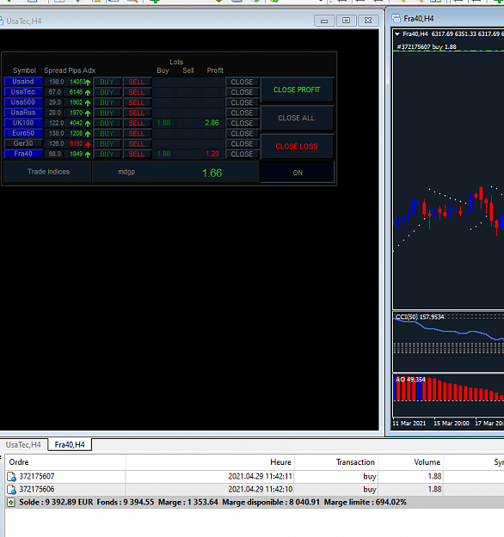Click SELL on the UsaRus row
This screenshot has width=504, height=537.
point(137,113)
